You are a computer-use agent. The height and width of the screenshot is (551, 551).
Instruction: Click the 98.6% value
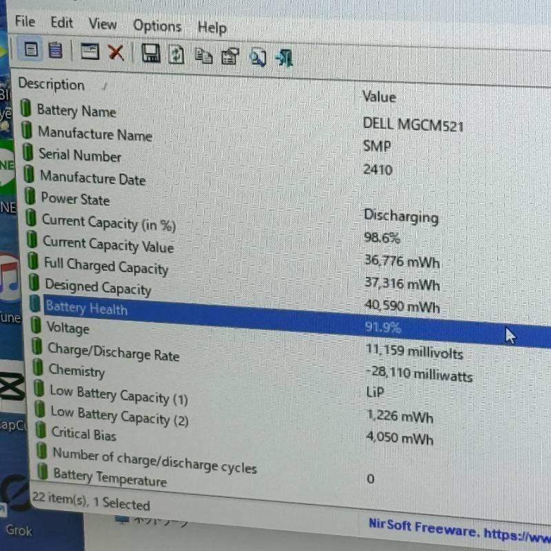[x=382, y=238]
